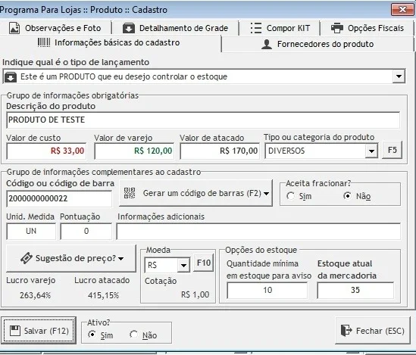Screen dimensions: 416x355
Task: Click Salvar (F12) button
Action: click(x=39, y=331)
